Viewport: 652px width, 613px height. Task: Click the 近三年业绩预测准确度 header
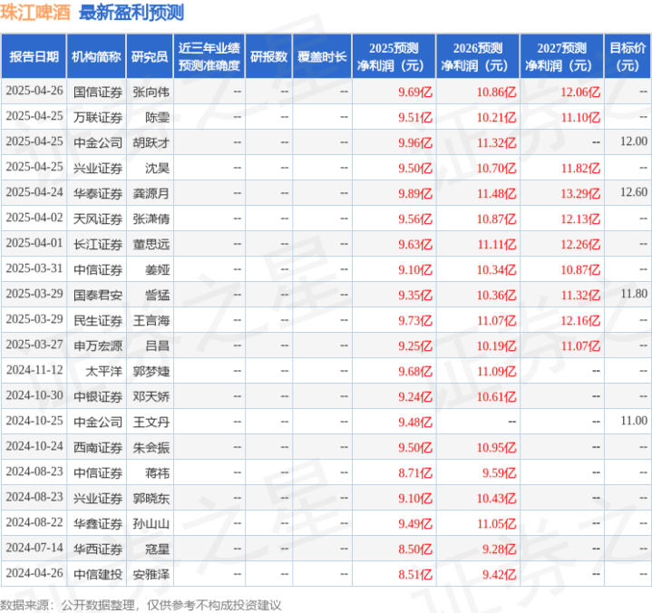(x=209, y=56)
